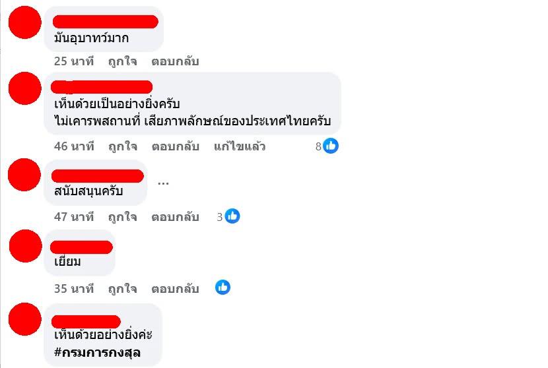Open แก้ไขแล้ว edit history link
The width and height of the screenshot is (548, 368).
(240, 146)
